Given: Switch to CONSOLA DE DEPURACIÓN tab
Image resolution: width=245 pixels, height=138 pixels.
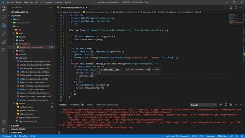Looking at the screenshot, I should [x=106, y=105].
